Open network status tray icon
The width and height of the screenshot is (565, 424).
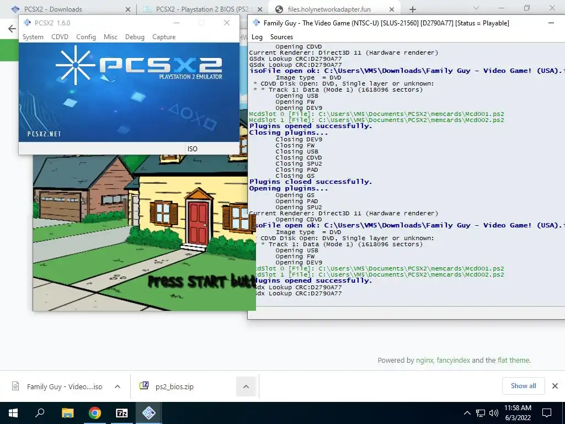(x=481, y=413)
